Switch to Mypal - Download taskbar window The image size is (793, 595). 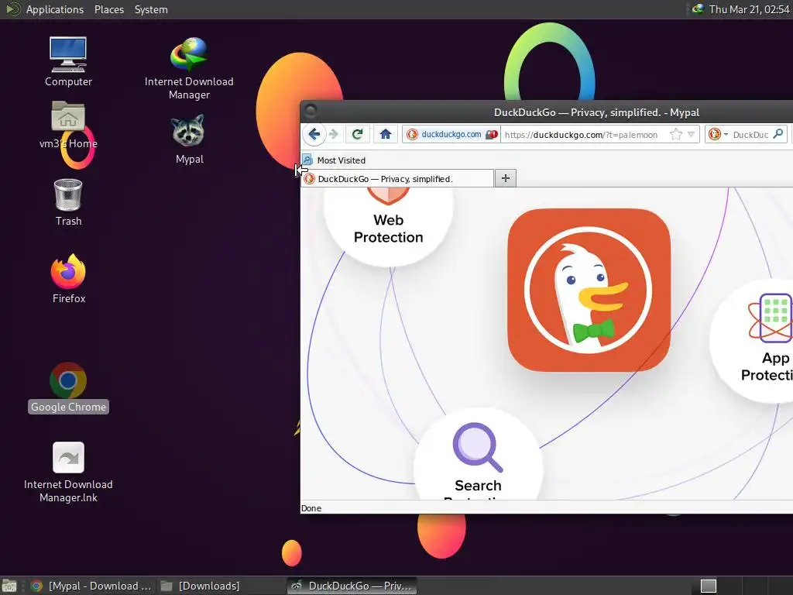91,586
